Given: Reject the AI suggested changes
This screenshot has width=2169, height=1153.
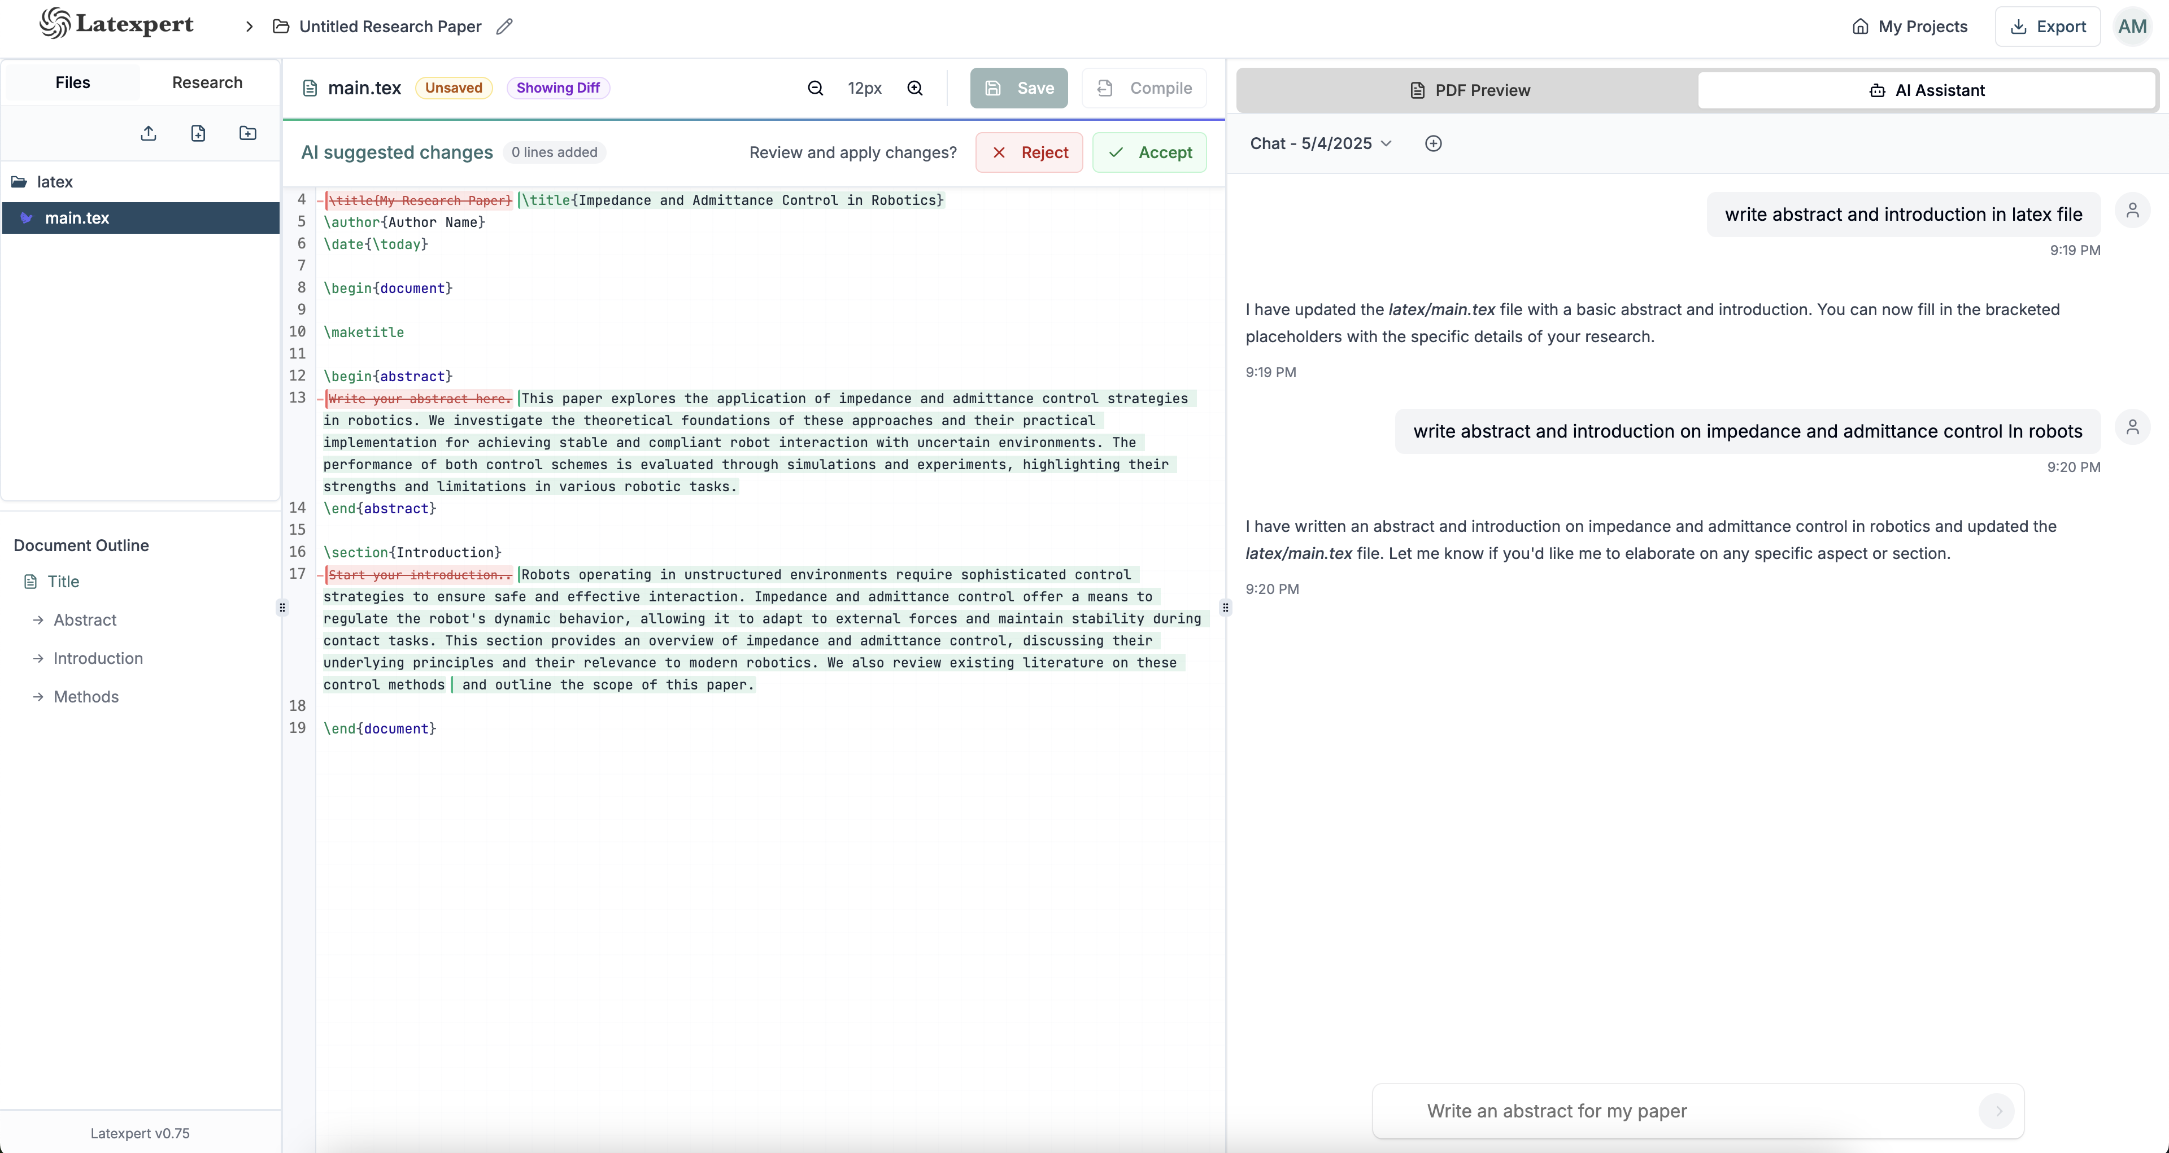Looking at the screenshot, I should coord(1029,152).
